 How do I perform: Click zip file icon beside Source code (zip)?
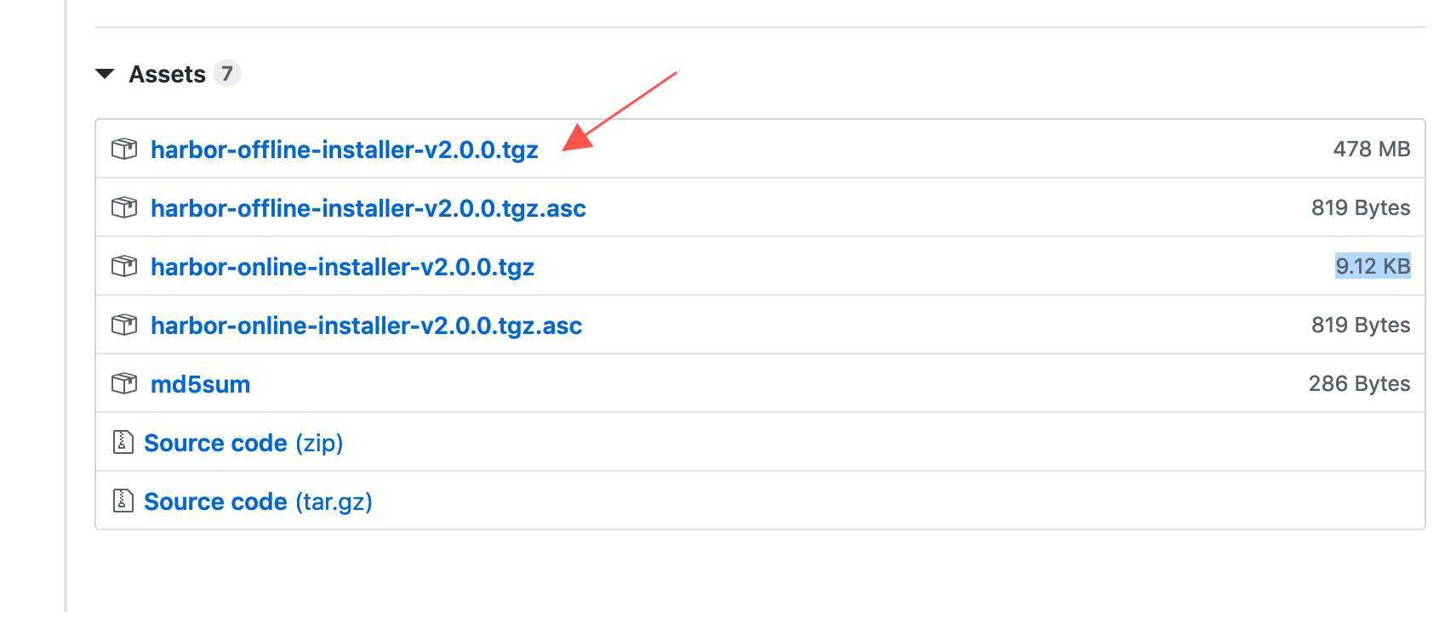[x=123, y=443]
